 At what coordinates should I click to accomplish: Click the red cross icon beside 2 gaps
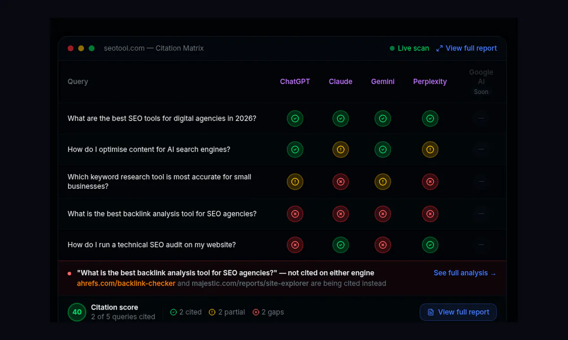click(256, 312)
